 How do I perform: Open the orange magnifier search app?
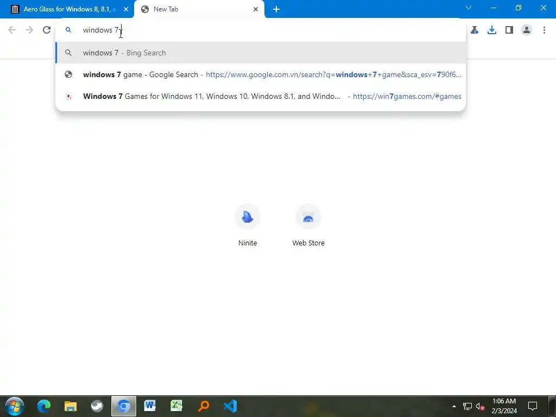pyautogui.click(x=204, y=406)
